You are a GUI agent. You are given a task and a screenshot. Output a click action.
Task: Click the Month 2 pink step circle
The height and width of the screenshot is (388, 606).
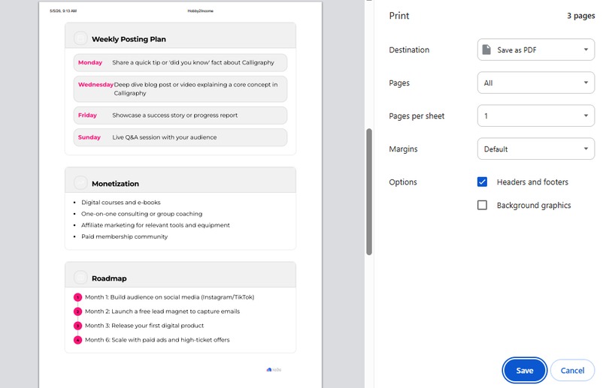click(77, 311)
